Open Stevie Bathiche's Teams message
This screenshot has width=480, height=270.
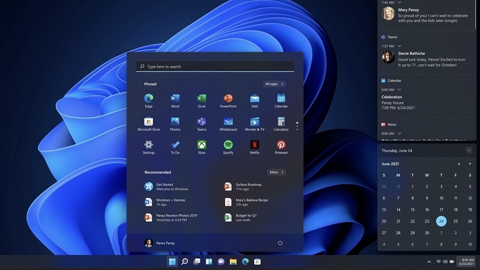427,58
